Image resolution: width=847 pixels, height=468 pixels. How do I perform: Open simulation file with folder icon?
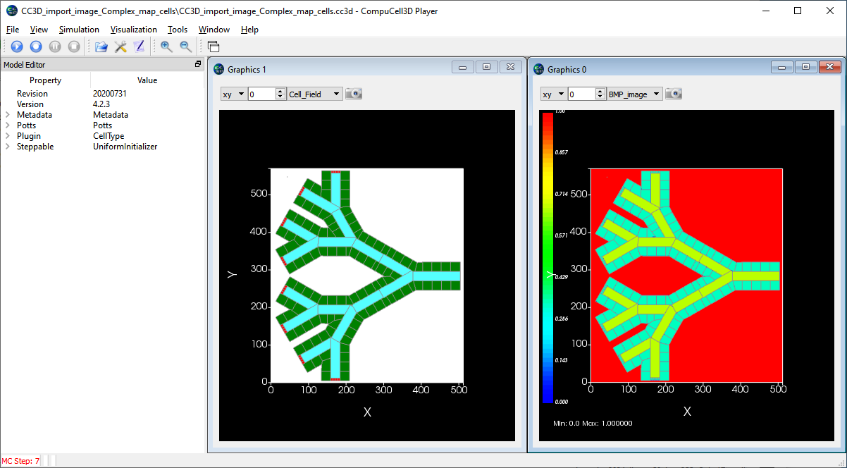click(101, 47)
